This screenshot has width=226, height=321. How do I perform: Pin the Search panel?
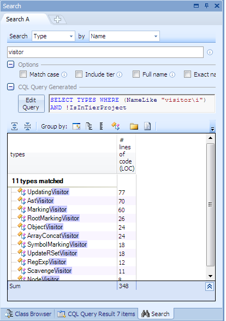point(206,5)
